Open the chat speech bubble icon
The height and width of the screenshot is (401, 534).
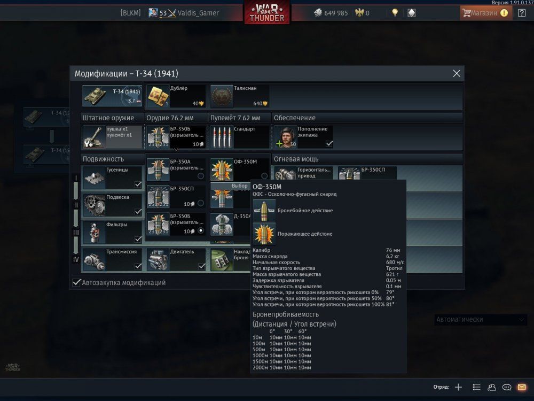[x=507, y=387]
